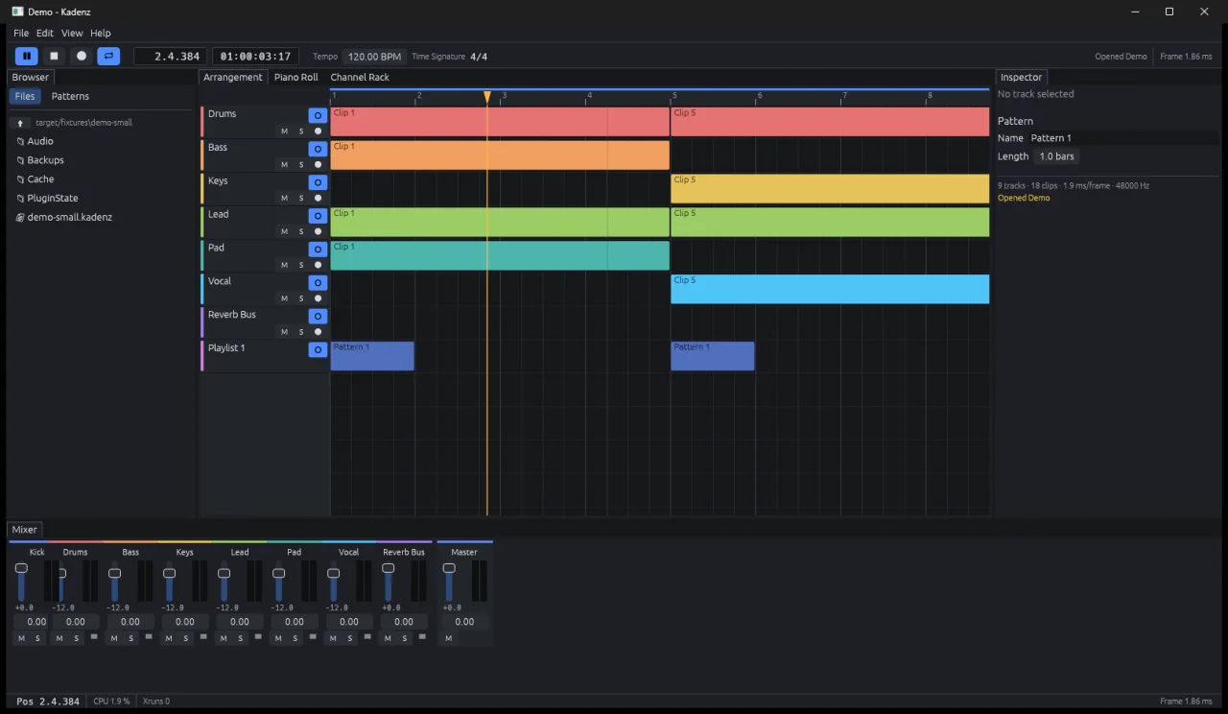
Task: Go up one folder in the Browser
Action: coord(20,123)
